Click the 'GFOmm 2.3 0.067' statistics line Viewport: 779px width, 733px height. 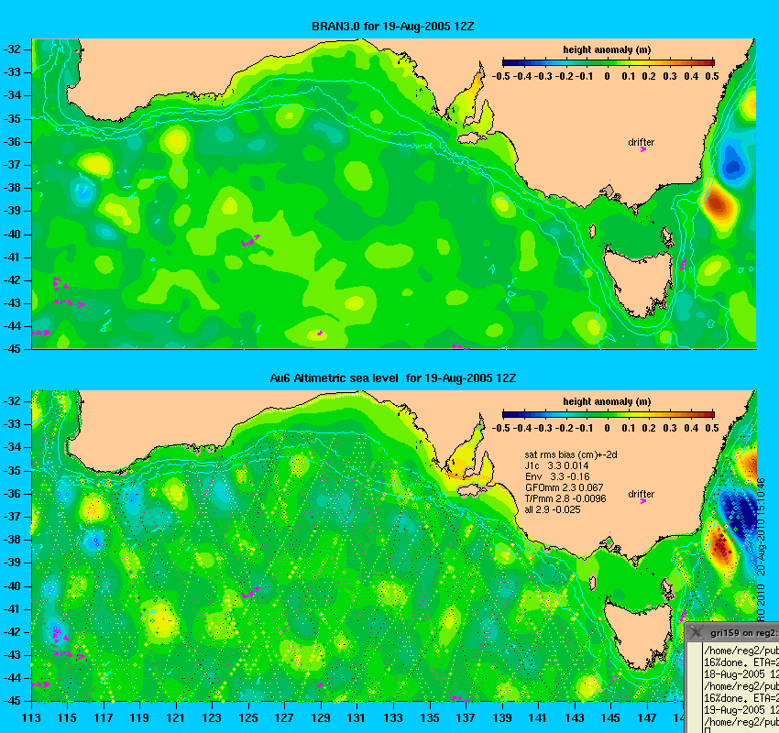point(564,487)
